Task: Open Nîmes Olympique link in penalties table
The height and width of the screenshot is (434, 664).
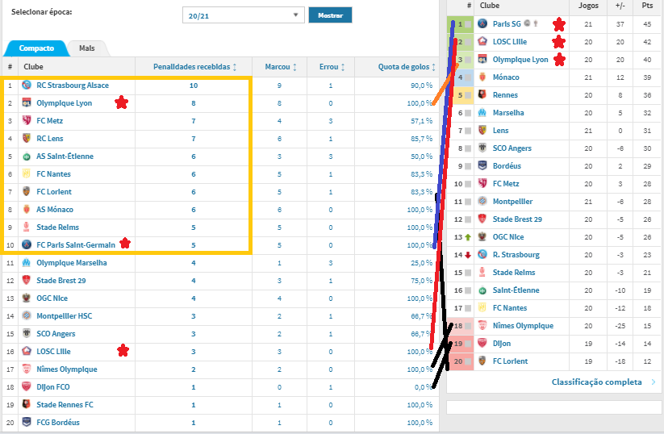Action: pyautogui.click(x=67, y=369)
